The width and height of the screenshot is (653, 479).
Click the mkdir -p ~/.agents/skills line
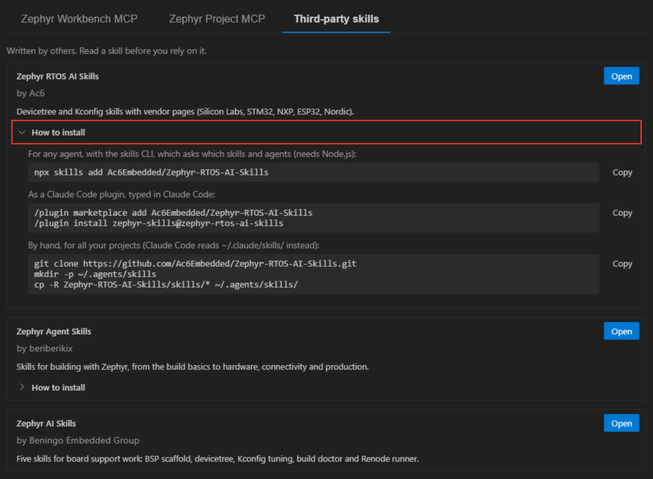(95, 274)
